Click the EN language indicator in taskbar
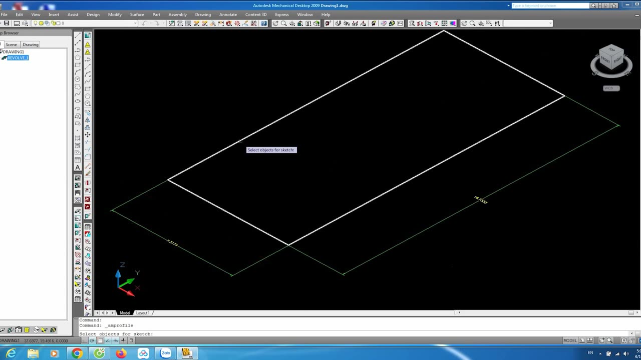 pyautogui.click(x=590, y=353)
